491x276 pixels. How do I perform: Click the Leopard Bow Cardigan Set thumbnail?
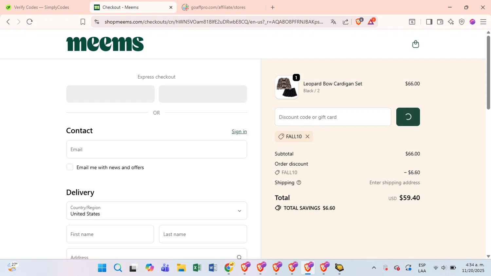click(286, 87)
